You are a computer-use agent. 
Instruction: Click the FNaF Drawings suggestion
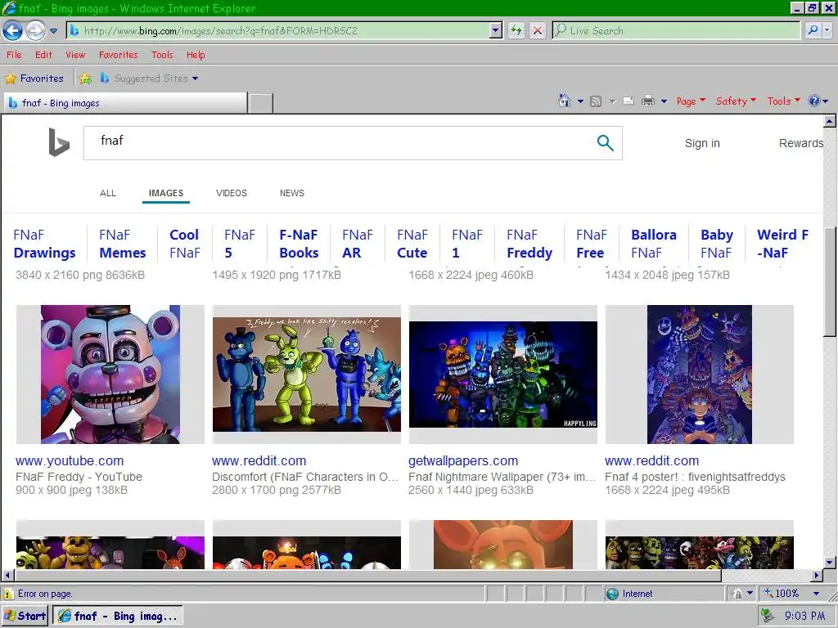click(45, 244)
